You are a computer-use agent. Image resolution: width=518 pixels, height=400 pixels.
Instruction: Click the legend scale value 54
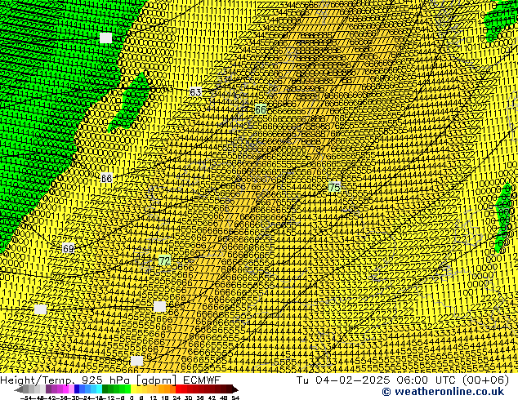point(235,398)
